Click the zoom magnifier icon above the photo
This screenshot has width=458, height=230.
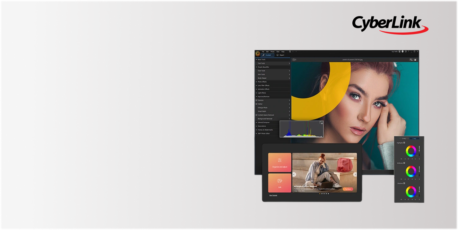point(411,59)
